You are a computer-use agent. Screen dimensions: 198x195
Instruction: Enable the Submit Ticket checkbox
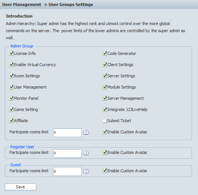pyautogui.click(x=105, y=121)
